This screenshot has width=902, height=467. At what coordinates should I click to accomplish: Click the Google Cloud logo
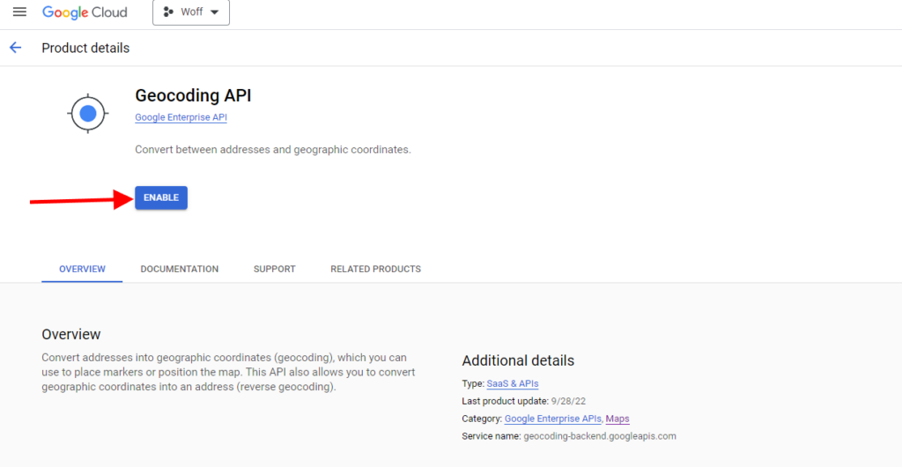click(x=85, y=12)
